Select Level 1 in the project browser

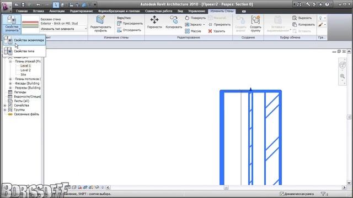[25, 66]
